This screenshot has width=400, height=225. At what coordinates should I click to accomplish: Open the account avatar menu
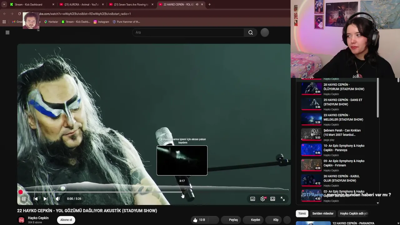coord(265,32)
